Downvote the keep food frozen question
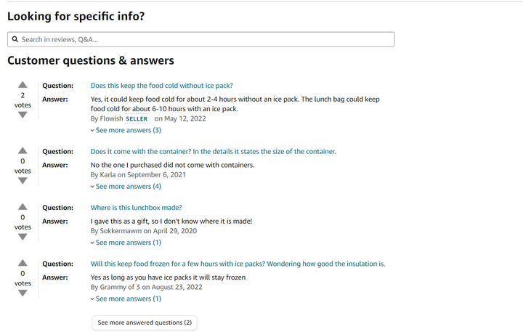 coord(23,293)
